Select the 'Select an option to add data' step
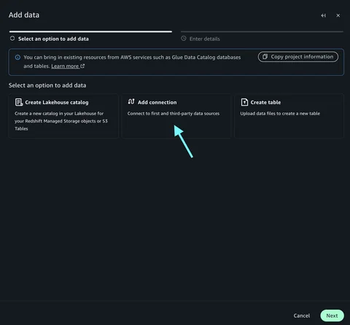Viewport: 350px width, 325px height. pyautogui.click(x=53, y=39)
